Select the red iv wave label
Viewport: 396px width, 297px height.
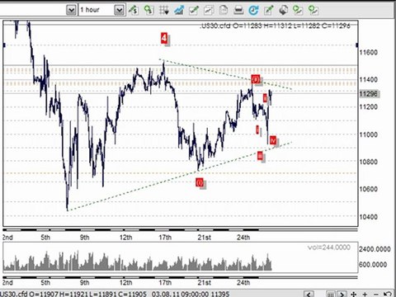[x=273, y=140]
